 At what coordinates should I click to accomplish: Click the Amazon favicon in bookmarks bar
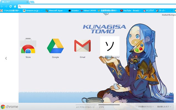[x=24, y=10]
